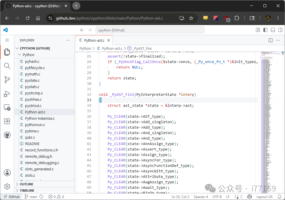Select the Python-ast.c editor tab
Screen dimensions: 285x200
(94, 40)
